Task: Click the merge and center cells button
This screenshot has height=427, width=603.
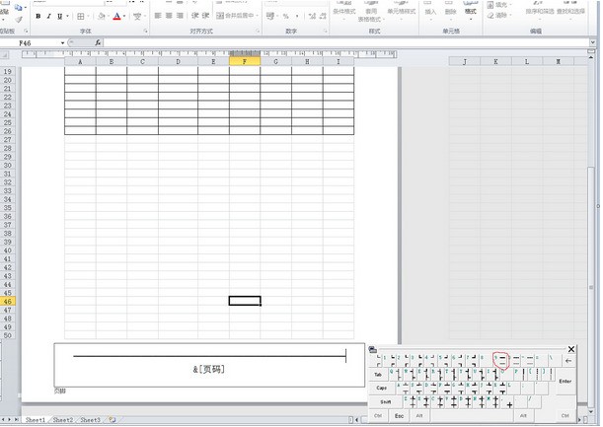Action: pos(235,16)
